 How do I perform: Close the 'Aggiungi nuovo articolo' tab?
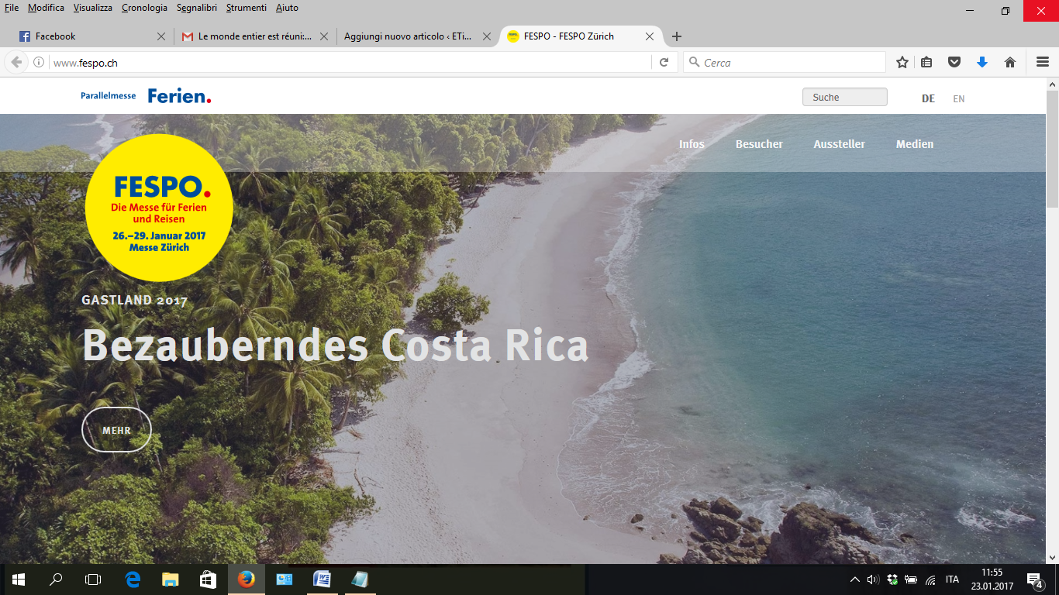coord(487,36)
